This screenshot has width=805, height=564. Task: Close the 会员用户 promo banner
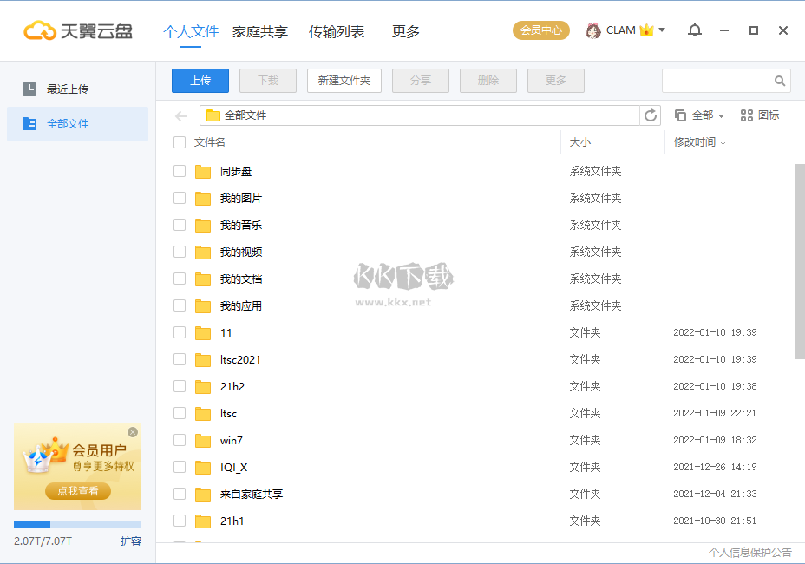[x=133, y=432]
